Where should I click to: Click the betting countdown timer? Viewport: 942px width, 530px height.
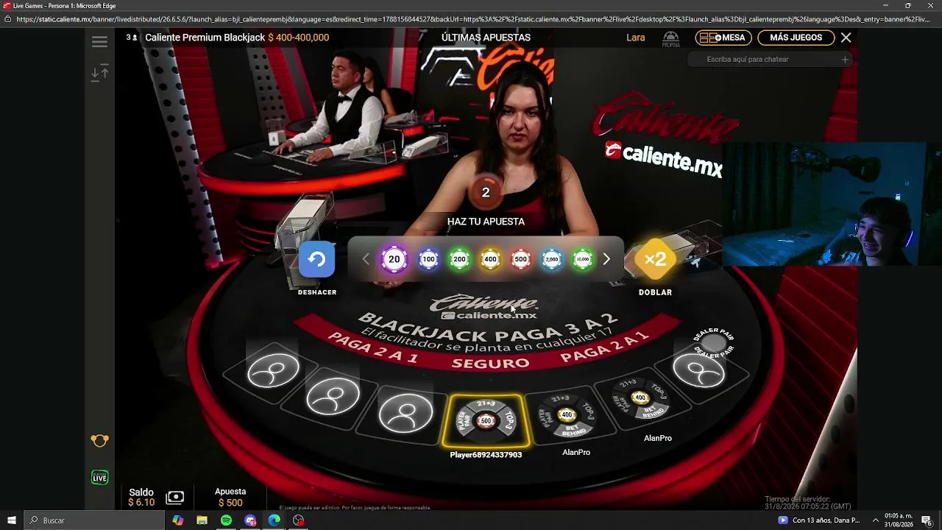pyautogui.click(x=486, y=192)
